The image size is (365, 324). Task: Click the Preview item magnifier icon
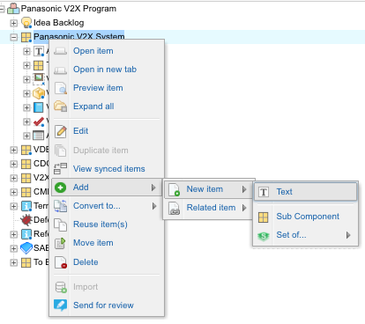click(x=61, y=88)
